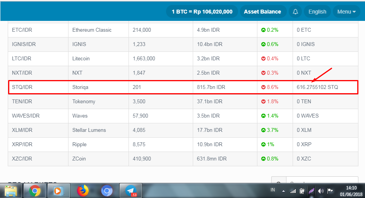
Task: Select the ETC/IDR market pair
Action: 22,30
